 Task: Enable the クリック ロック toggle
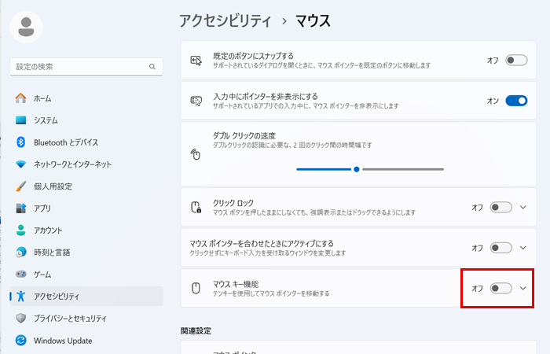point(500,207)
